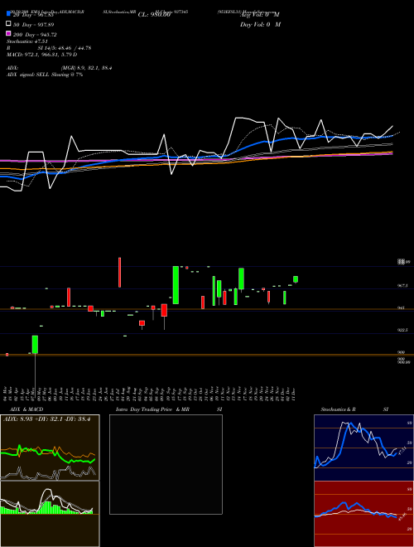Click the 'ADX: 8.93 +DY: 32.1 -DY: 38.4' header

point(46,419)
